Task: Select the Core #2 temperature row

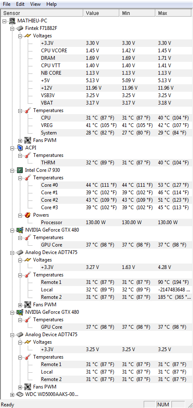Action: 116,200
